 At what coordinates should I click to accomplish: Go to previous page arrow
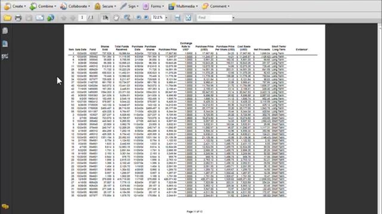(x=64, y=18)
